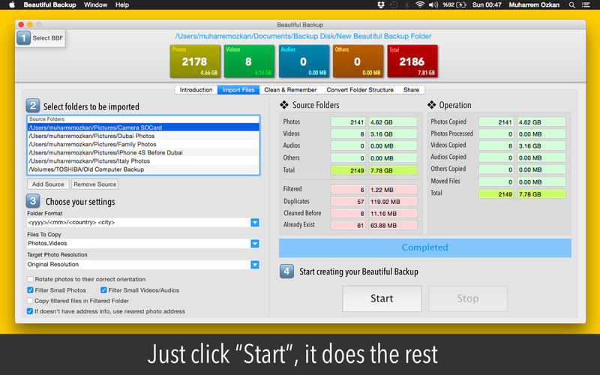Click the Original Resolution field

click(x=139, y=265)
